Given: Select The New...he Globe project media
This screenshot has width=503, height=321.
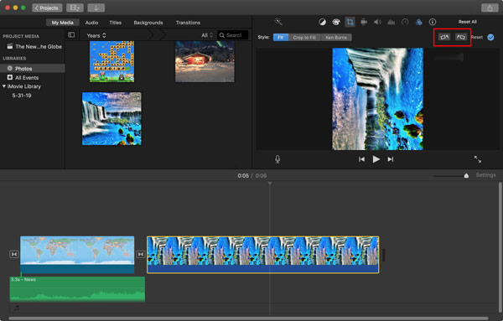Looking at the screenshot, I should point(34,46).
